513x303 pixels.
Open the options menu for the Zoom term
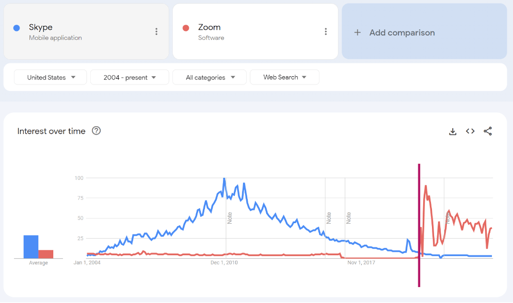click(326, 31)
